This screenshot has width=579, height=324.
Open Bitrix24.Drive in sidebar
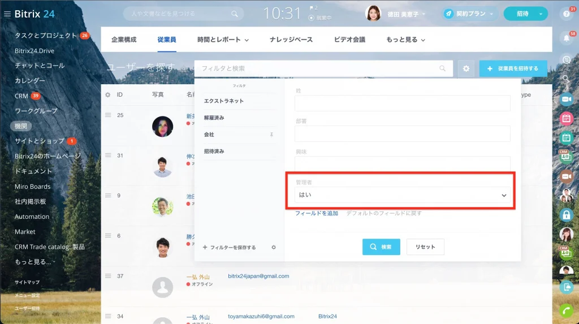pyautogui.click(x=34, y=51)
